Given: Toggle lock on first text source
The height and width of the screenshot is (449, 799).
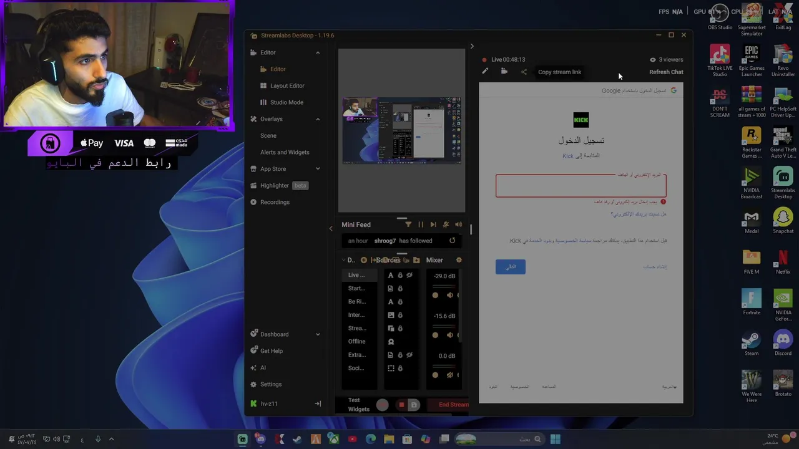Looking at the screenshot, I should [x=400, y=275].
